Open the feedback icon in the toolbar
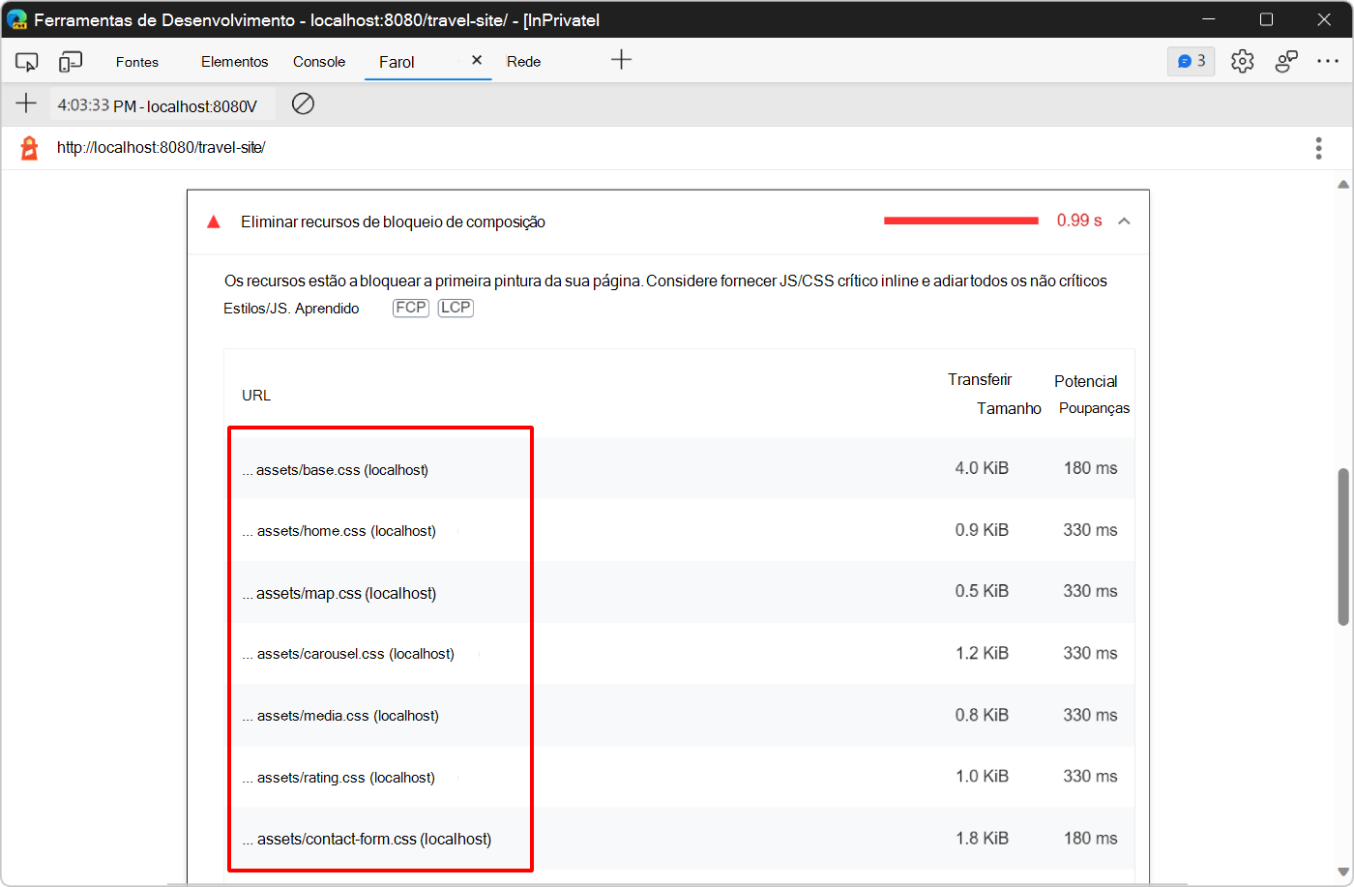 (1286, 60)
